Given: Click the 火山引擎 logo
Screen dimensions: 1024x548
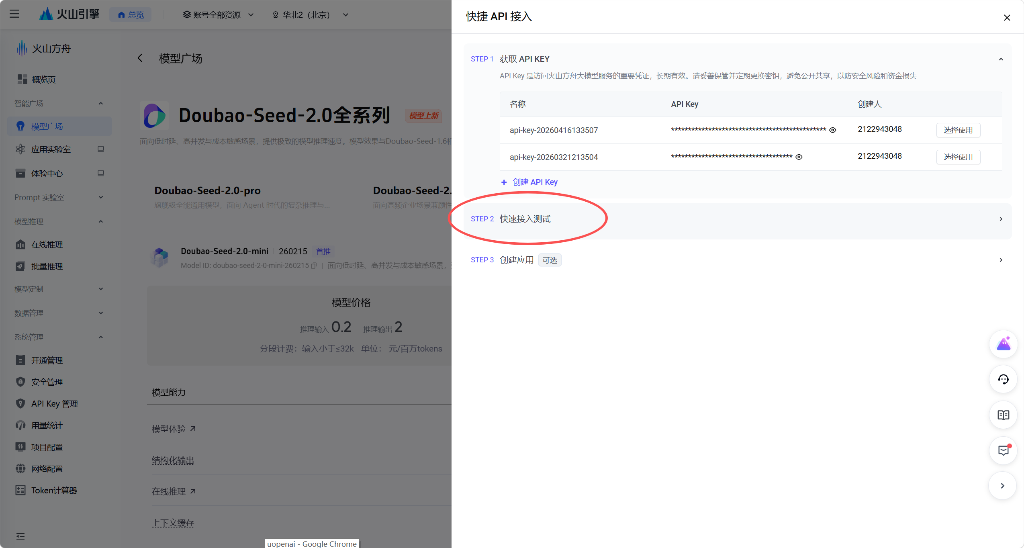Looking at the screenshot, I should coord(69,14).
